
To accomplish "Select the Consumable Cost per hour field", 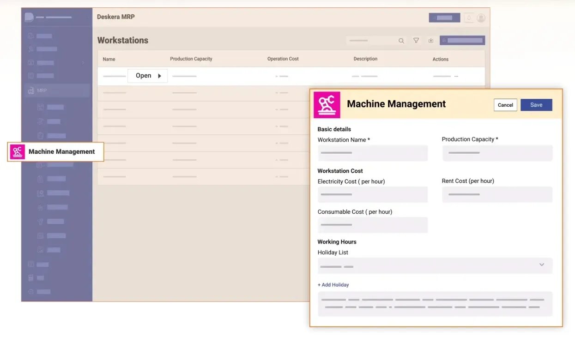I will [373, 225].
